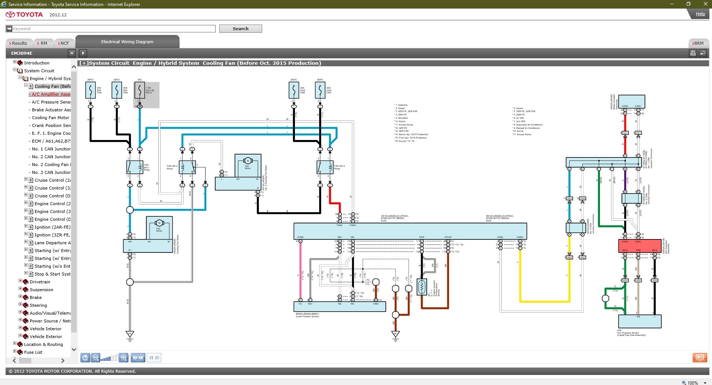The image size is (712, 385).
Task: Collapse the System Circuit tree node
Action: tap(15, 70)
